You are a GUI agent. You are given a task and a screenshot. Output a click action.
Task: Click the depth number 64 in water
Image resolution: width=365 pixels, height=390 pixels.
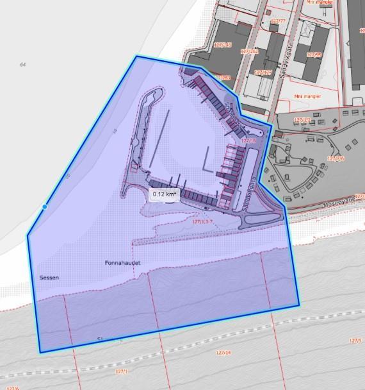click(23, 65)
